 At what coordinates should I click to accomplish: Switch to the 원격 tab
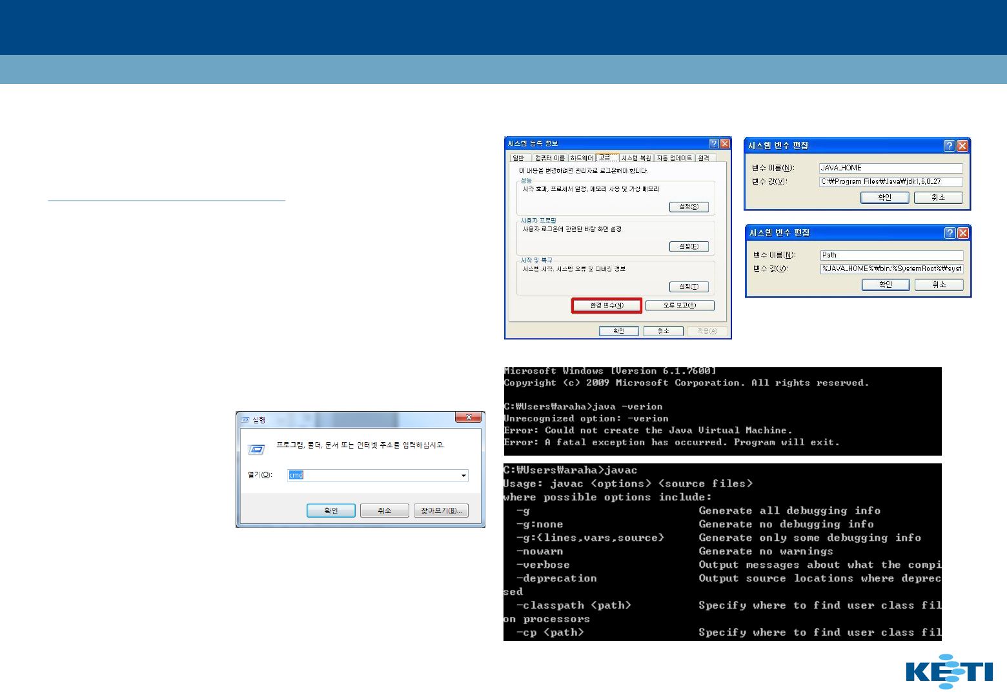pyautogui.click(x=704, y=157)
